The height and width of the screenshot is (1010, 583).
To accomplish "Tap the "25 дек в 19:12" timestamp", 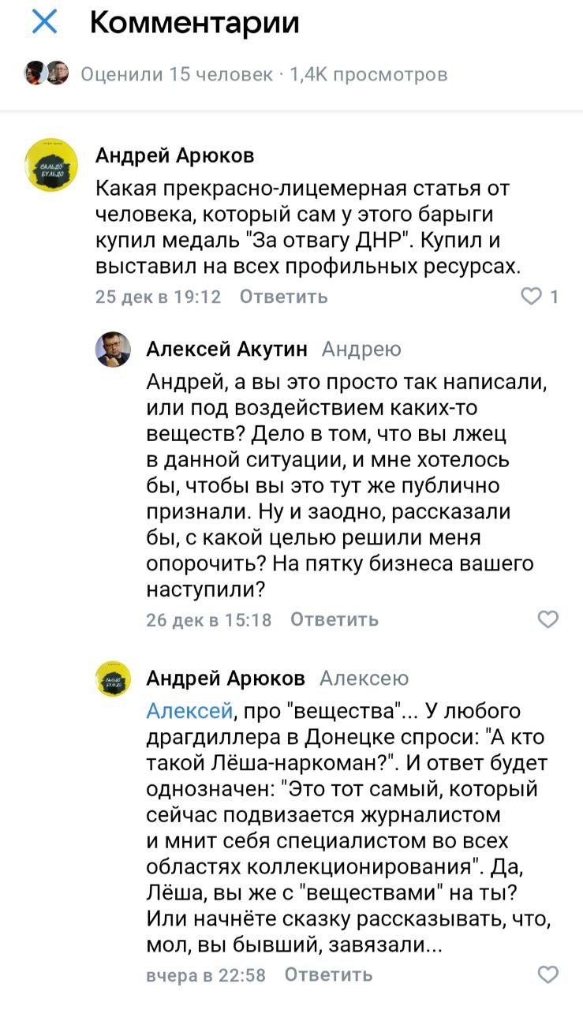I will pyautogui.click(x=158, y=297).
